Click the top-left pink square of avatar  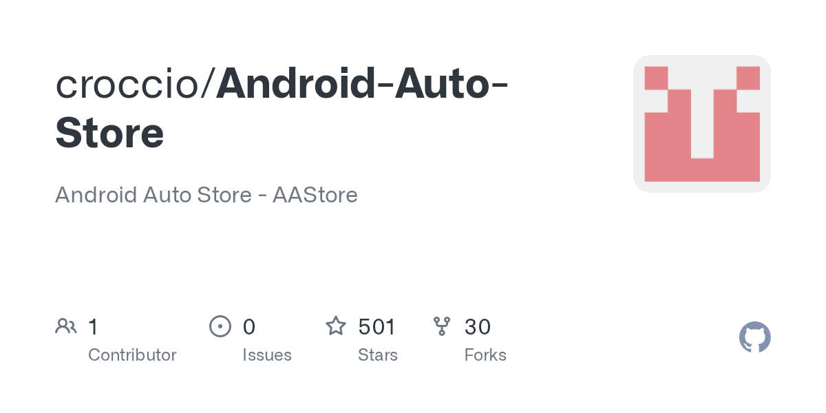656,78
